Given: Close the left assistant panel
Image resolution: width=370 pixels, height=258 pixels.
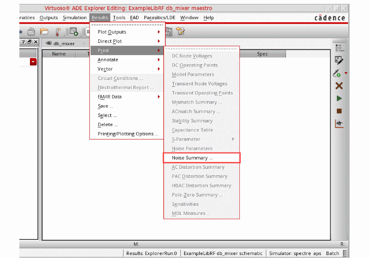Looking at the screenshot, I should pyautogui.click(x=36, y=42).
